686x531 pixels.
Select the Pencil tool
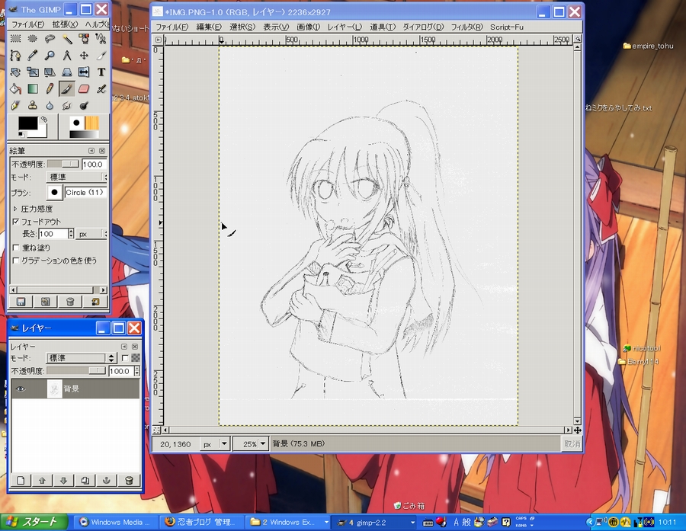(50, 89)
